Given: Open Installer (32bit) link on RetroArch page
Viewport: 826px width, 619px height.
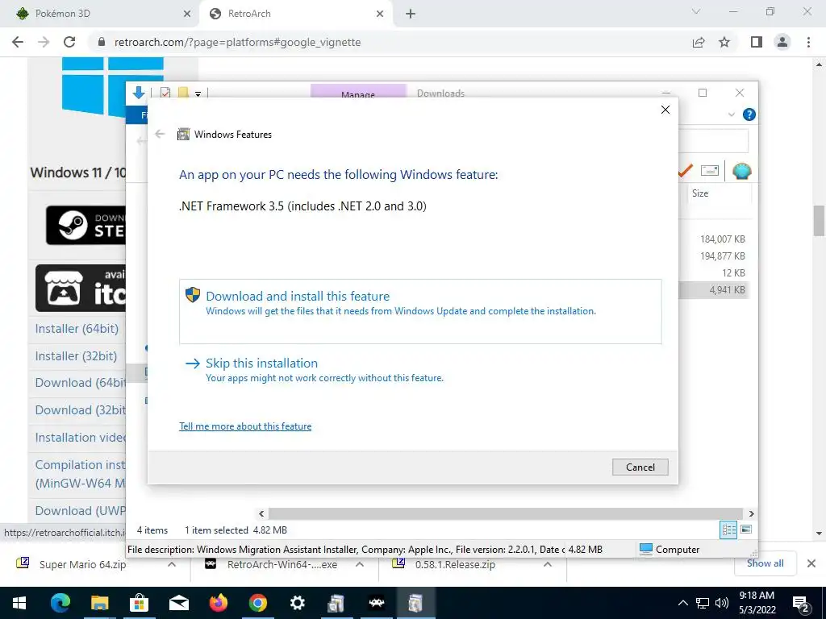Looking at the screenshot, I should (76, 355).
